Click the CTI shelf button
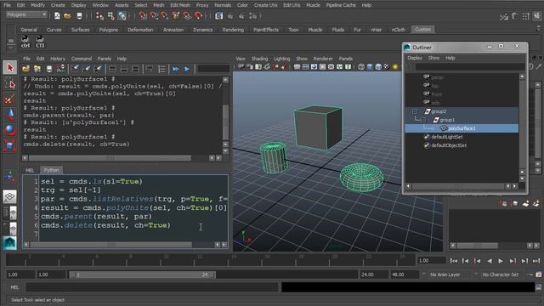544x306 pixels. pos(40,42)
